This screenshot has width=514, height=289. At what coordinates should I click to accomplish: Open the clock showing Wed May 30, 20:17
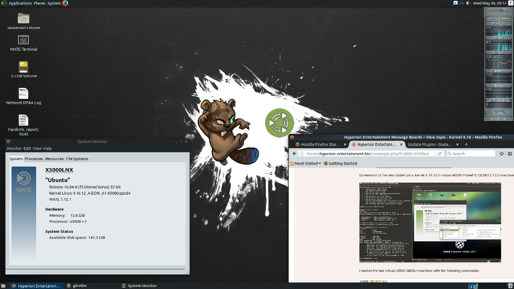coord(490,4)
